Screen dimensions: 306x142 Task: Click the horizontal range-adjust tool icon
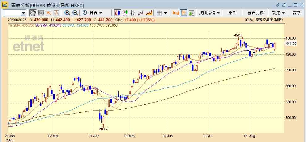(56, 13)
